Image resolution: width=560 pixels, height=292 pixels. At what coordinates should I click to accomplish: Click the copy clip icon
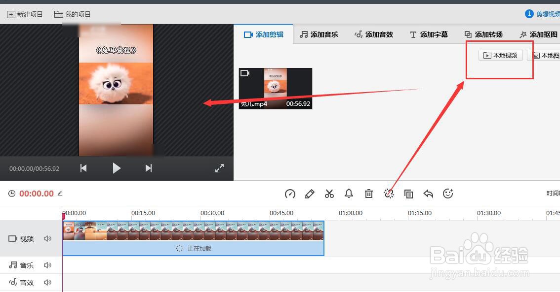pyautogui.click(x=408, y=194)
